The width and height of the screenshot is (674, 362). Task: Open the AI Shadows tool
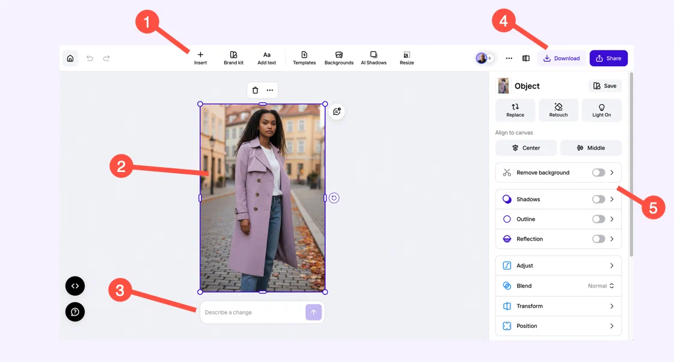[x=373, y=58]
